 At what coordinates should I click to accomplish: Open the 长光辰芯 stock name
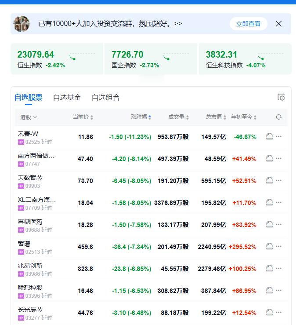pos(30,310)
